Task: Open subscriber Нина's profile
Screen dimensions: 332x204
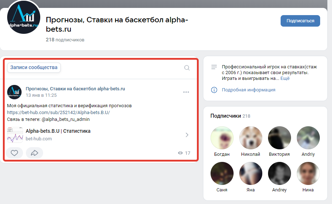Action: (308, 173)
